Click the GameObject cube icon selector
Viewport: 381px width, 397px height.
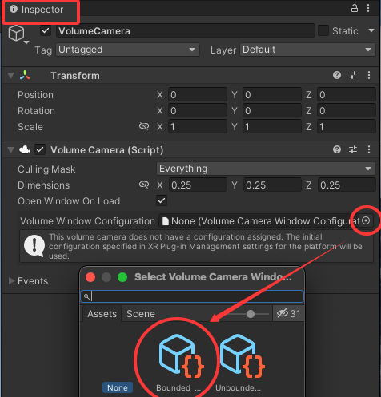click(16, 33)
